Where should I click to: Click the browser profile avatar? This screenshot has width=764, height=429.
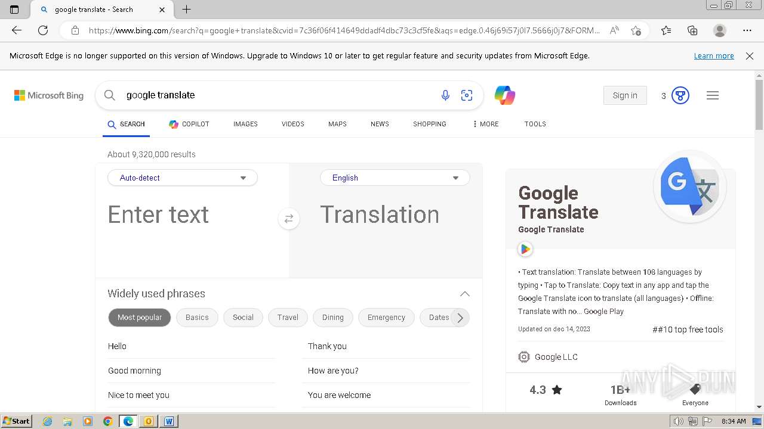point(720,30)
